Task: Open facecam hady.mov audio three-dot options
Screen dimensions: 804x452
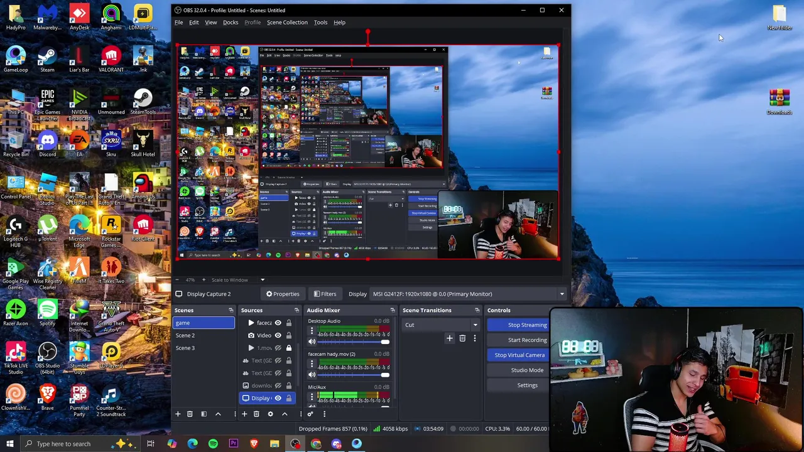Action: pos(312,363)
